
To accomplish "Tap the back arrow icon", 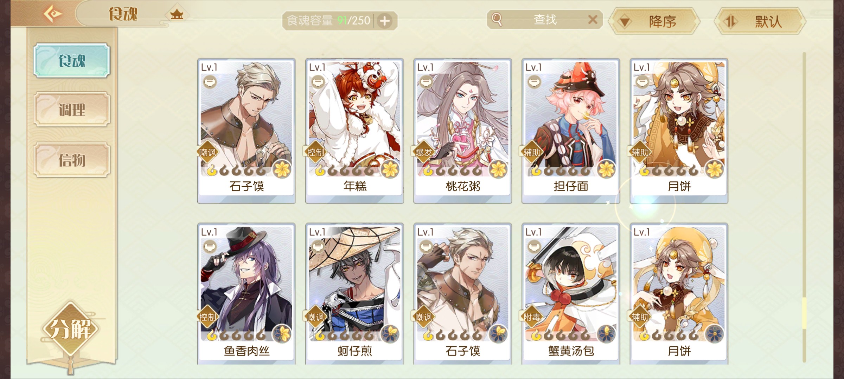I will click(x=53, y=14).
